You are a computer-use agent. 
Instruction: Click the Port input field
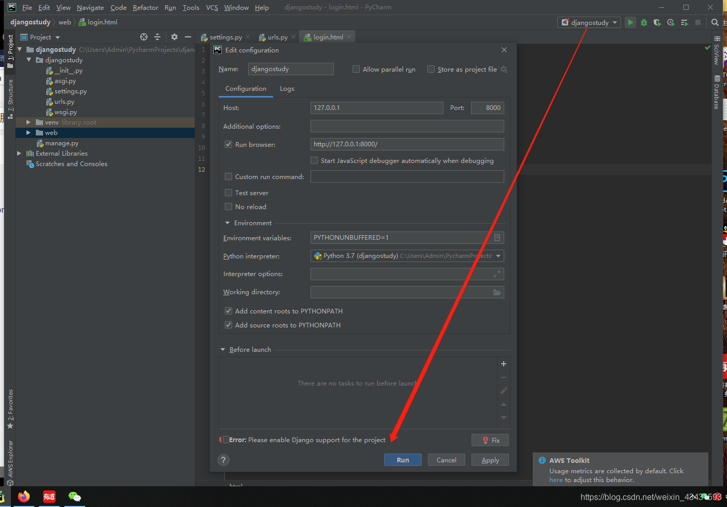(488, 108)
